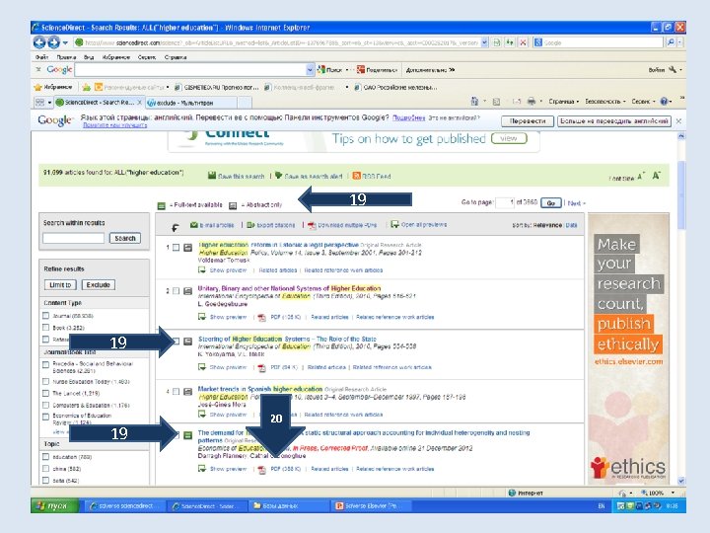Click the PDF icon for the Unitary, Binary article
Viewport: 710px width, 533px height.
pyautogui.click(x=261, y=317)
